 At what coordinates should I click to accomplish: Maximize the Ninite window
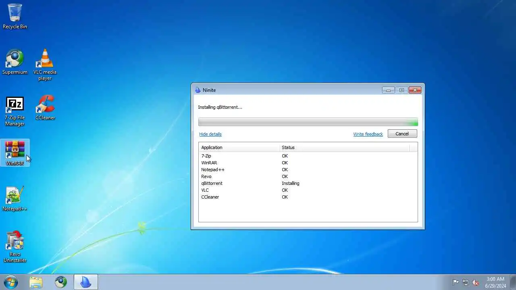tap(402, 90)
